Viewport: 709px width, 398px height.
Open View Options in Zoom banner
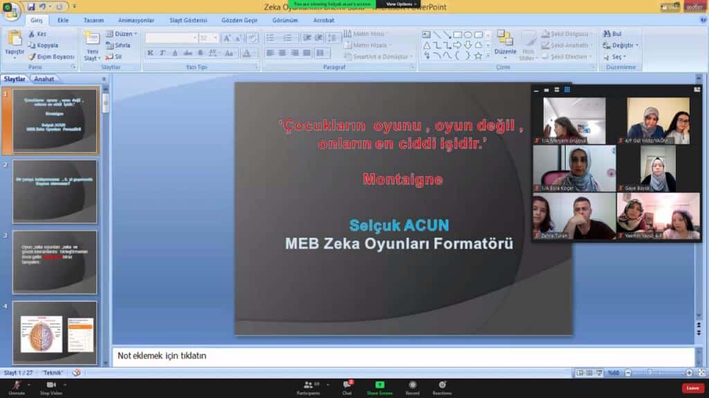tap(401, 4)
